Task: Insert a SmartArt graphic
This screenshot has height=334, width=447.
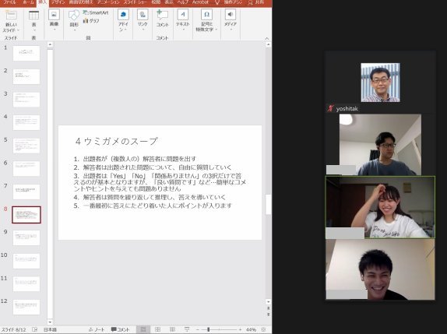Action: [96, 12]
